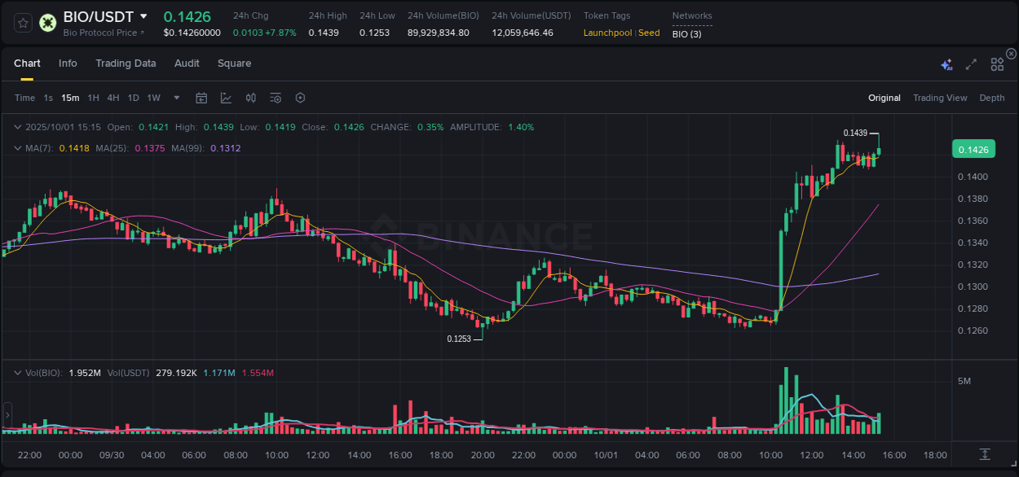Screen dimensions: 1019x477
Task: Click the BIO token logo
Action: tap(46, 22)
